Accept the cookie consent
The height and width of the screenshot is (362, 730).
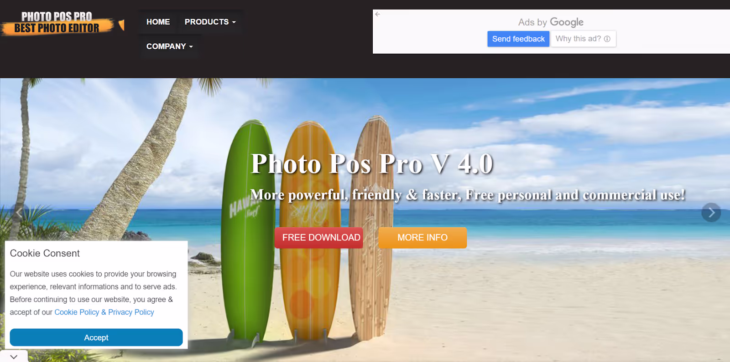pyautogui.click(x=96, y=337)
